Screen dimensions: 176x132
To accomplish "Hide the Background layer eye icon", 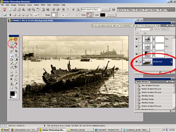I will point(137,62).
